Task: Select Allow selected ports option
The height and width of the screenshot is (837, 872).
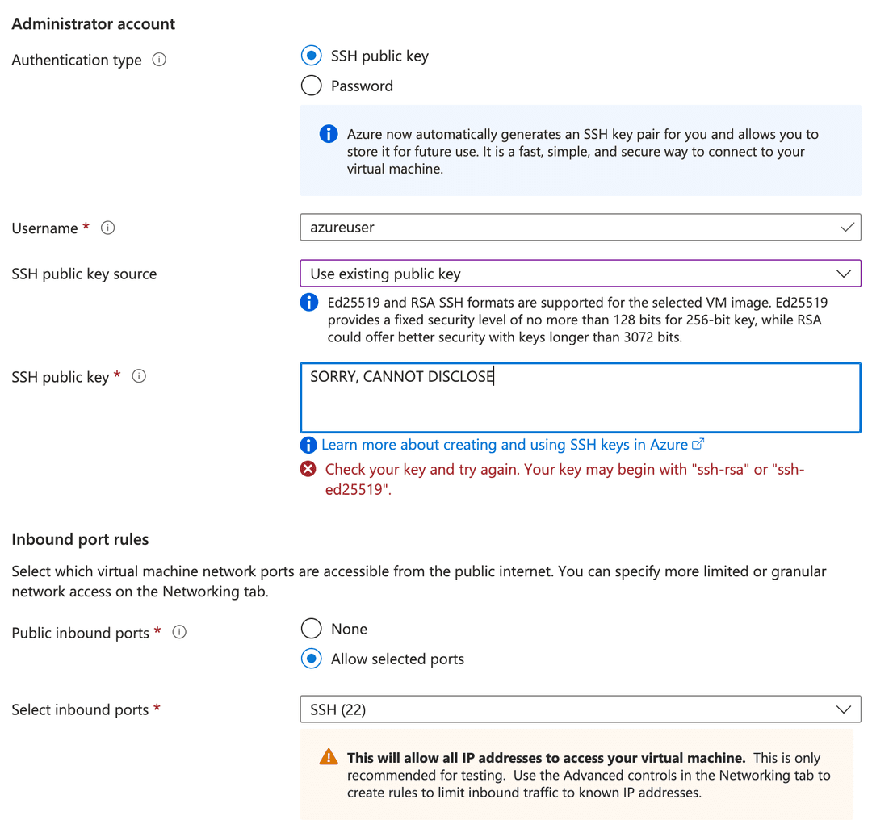Action: pyautogui.click(x=311, y=659)
